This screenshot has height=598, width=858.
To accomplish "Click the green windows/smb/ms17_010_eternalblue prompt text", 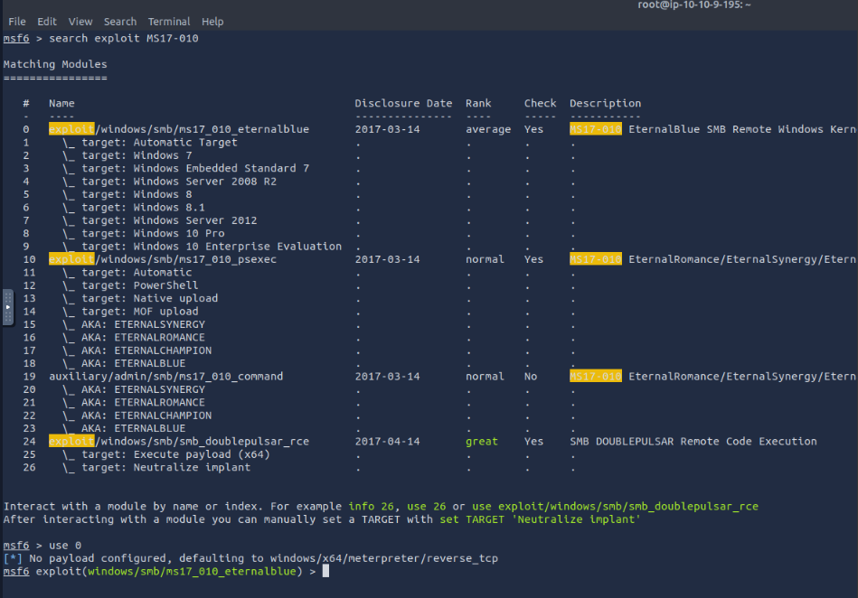I will (192, 572).
